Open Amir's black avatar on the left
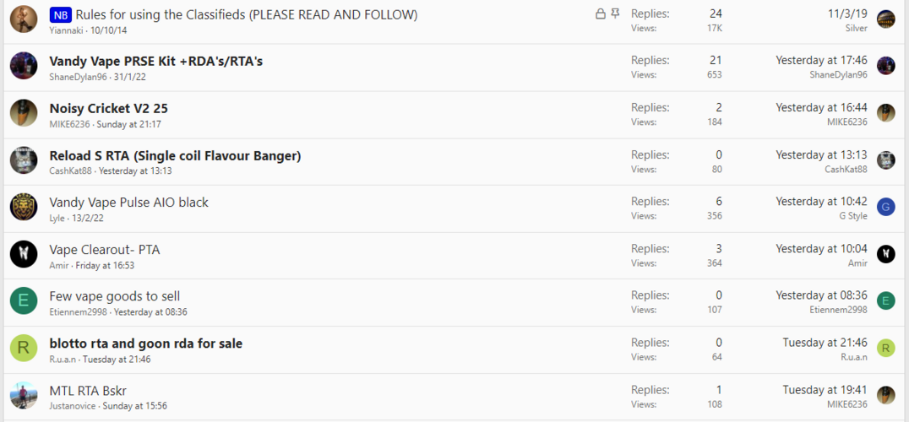909x422 pixels. pos(24,254)
